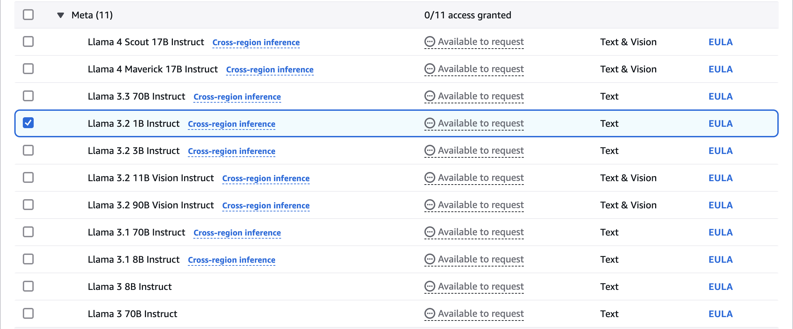Open EULA for Llama 3 8B Instruct
Image resolution: width=793 pixels, height=329 pixels.
(721, 287)
